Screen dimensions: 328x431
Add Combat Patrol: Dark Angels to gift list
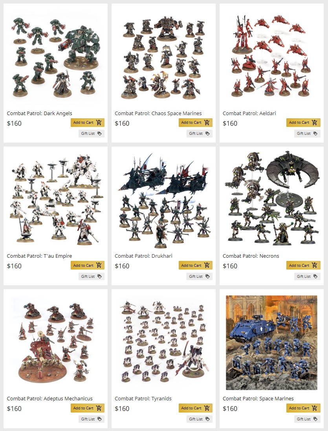click(92, 134)
